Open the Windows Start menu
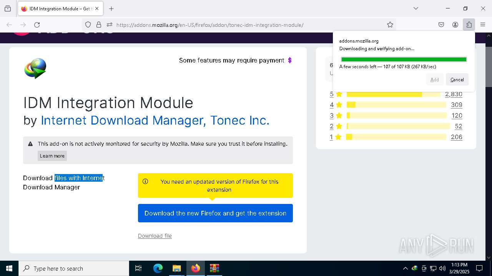The height and width of the screenshot is (276, 492). pos(9,268)
